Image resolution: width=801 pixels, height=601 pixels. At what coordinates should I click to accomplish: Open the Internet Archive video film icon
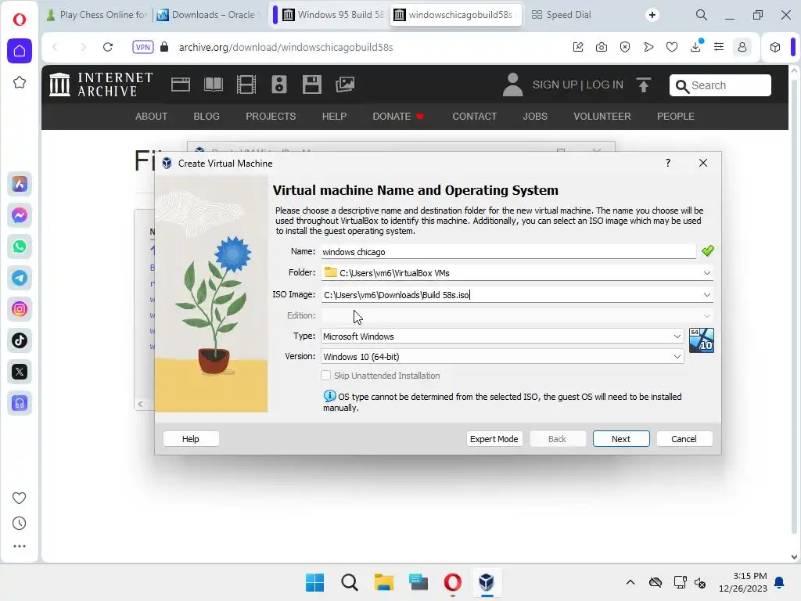click(246, 85)
